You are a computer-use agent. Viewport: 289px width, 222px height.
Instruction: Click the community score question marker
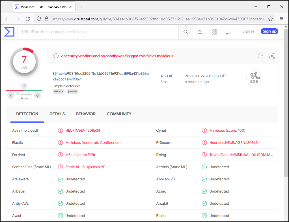point(24,86)
